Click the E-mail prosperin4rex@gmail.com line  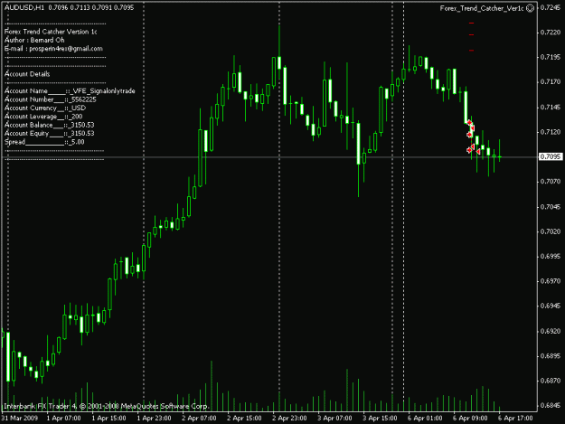click(53, 49)
